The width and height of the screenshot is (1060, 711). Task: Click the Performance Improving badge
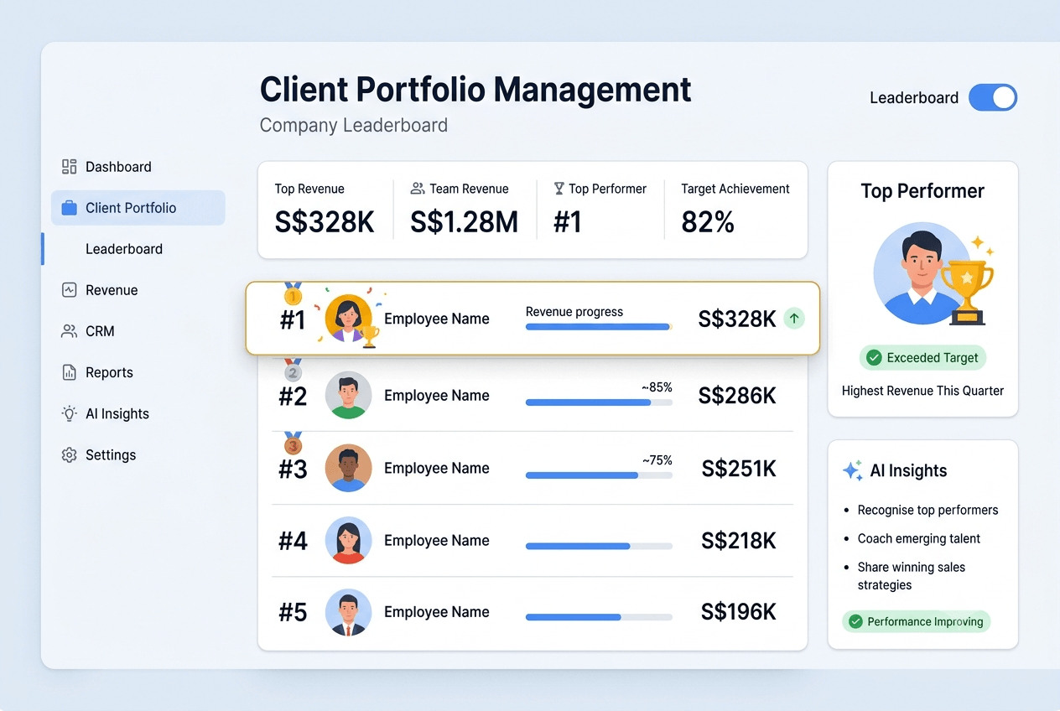(917, 621)
